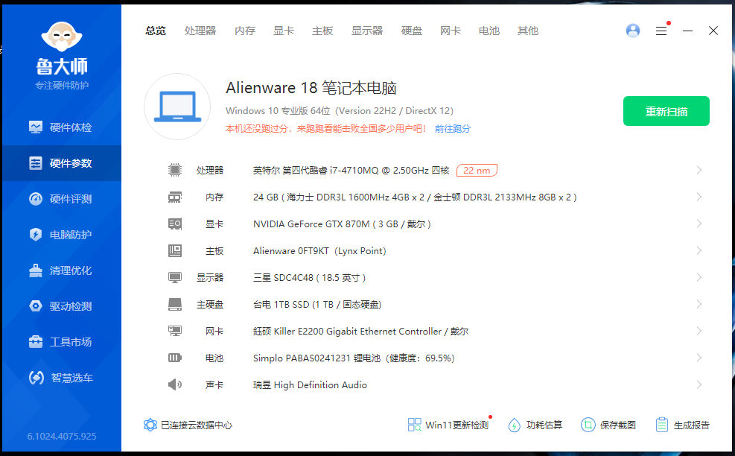Open 电脑防护 shield section
735x456 pixels.
coord(61,235)
